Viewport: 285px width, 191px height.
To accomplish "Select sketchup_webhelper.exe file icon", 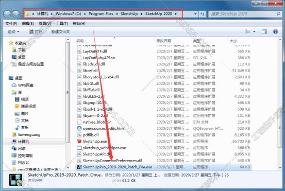I will [79, 148].
